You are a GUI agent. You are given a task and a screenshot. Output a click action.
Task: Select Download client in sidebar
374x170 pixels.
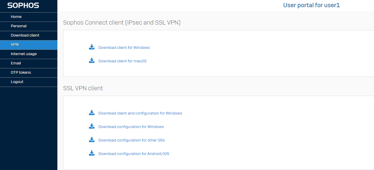pos(29,35)
